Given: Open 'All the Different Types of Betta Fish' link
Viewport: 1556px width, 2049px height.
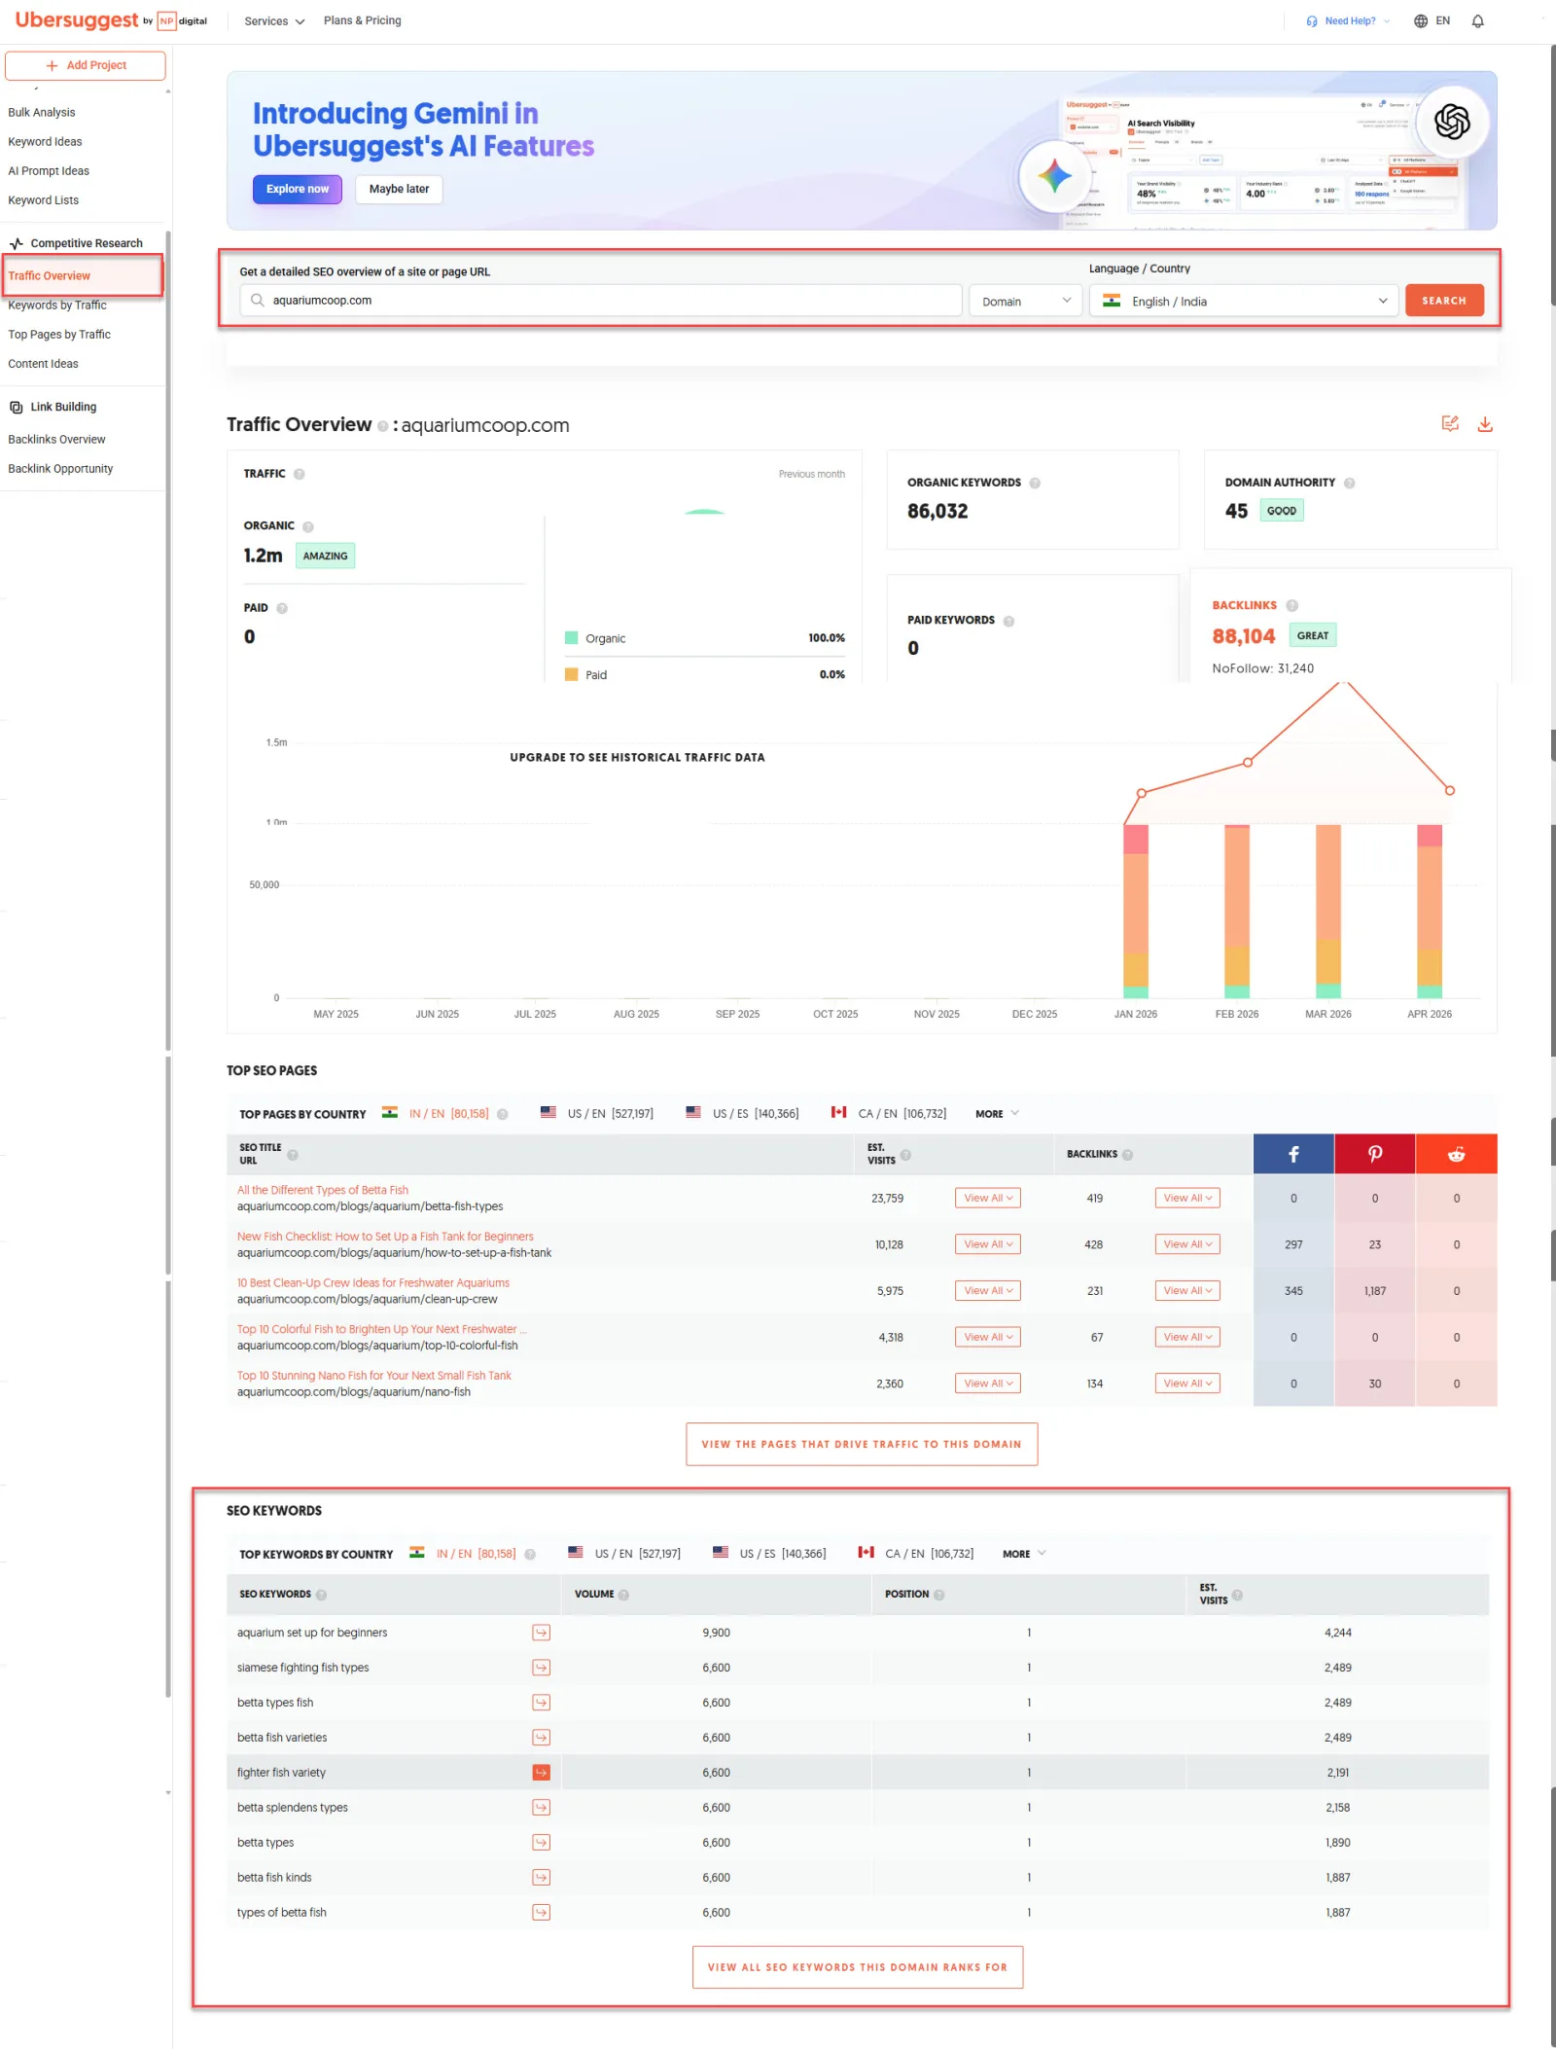Looking at the screenshot, I should point(323,1190).
